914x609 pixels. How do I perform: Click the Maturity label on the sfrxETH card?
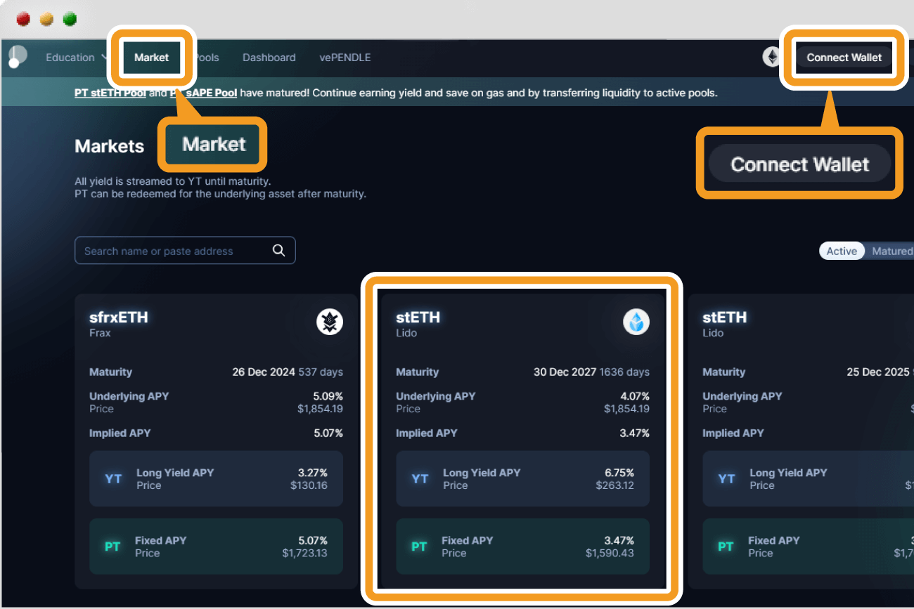tap(110, 372)
